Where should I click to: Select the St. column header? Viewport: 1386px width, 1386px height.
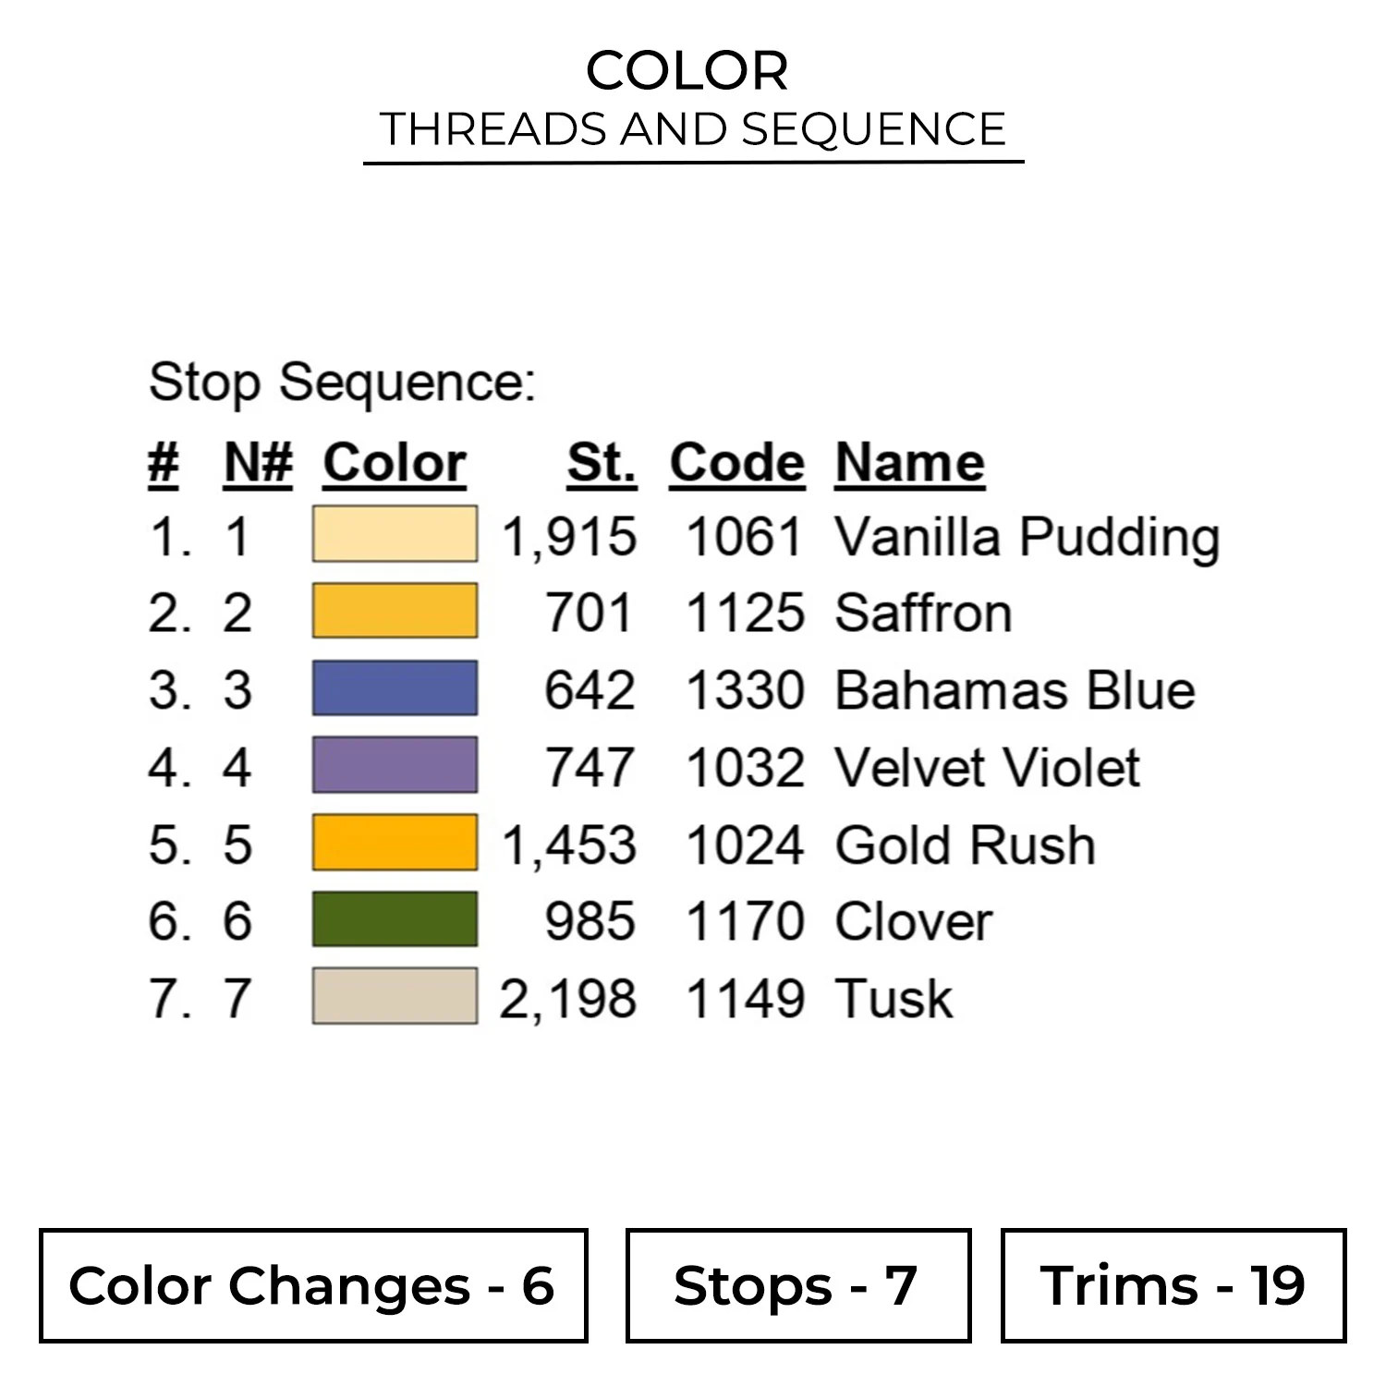pyautogui.click(x=602, y=462)
